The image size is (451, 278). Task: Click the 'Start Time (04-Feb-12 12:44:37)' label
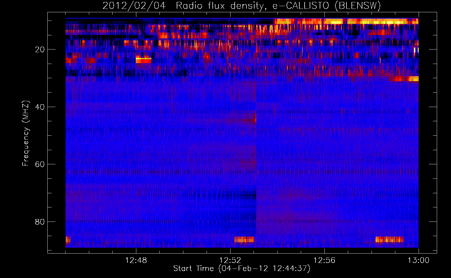pyautogui.click(x=242, y=269)
